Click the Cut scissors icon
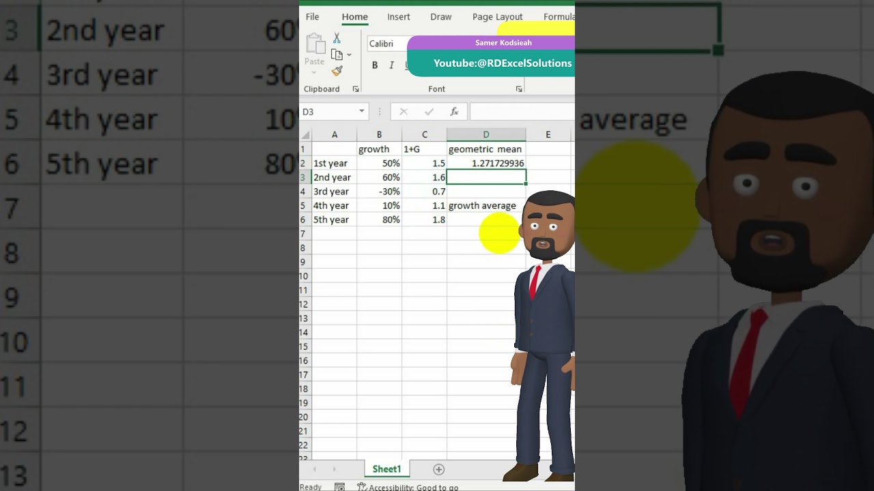874x491 pixels. pos(337,39)
